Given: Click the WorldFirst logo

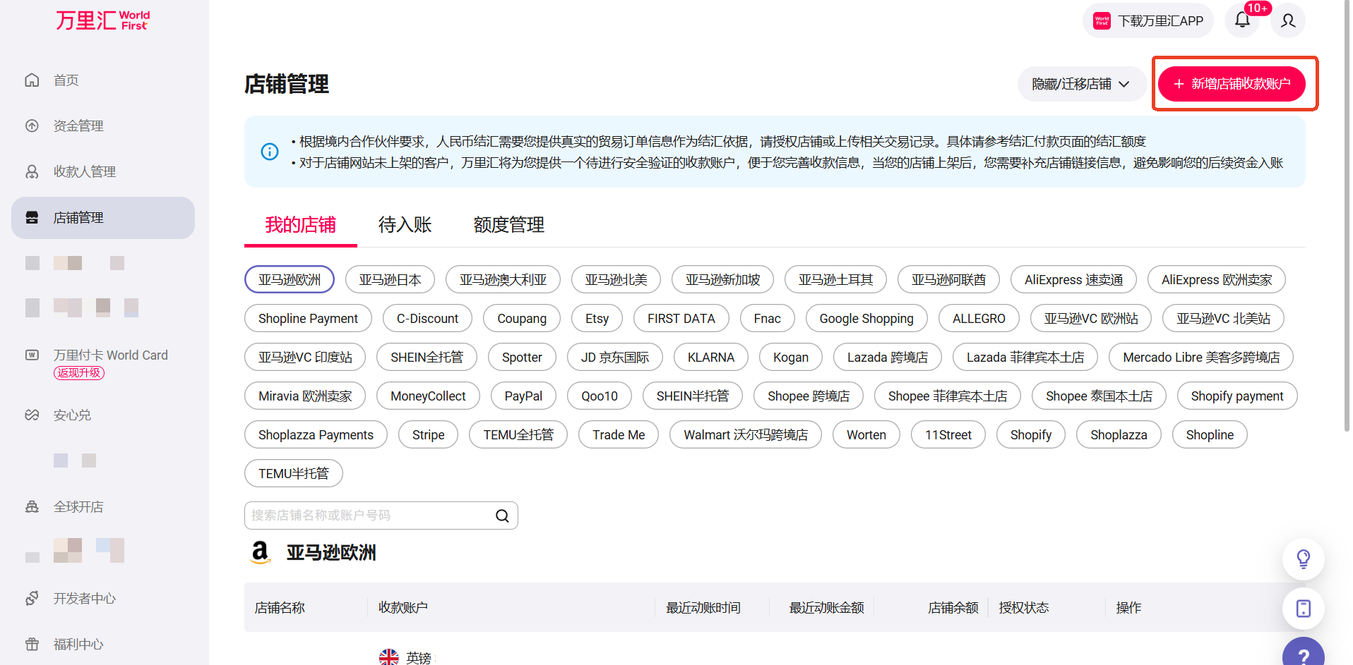Looking at the screenshot, I should 103,20.
